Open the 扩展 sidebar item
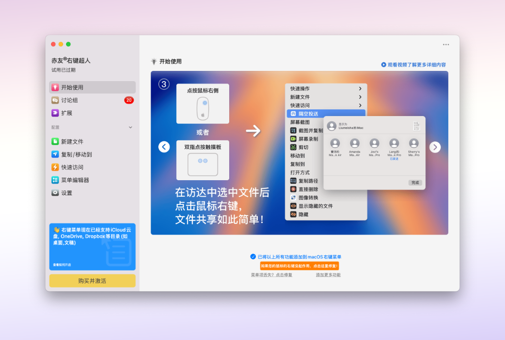This screenshot has height=340, width=505. 92,113
